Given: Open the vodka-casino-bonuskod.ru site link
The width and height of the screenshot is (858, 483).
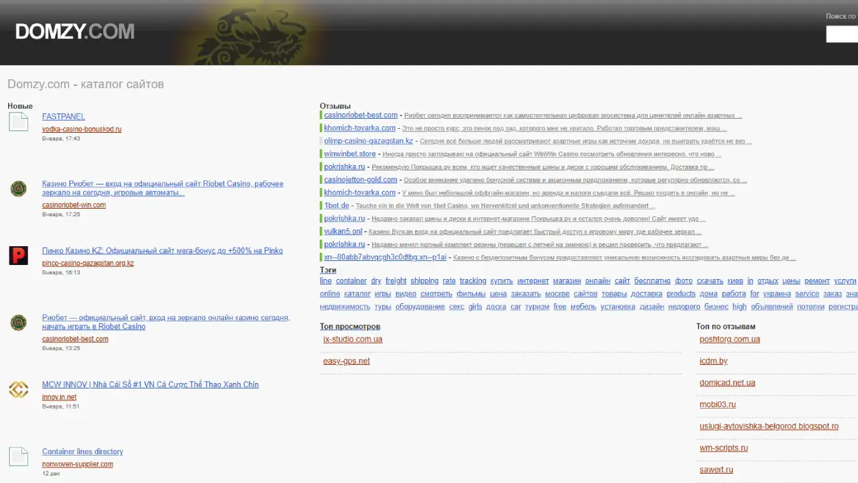Looking at the screenshot, I should click(x=81, y=129).
